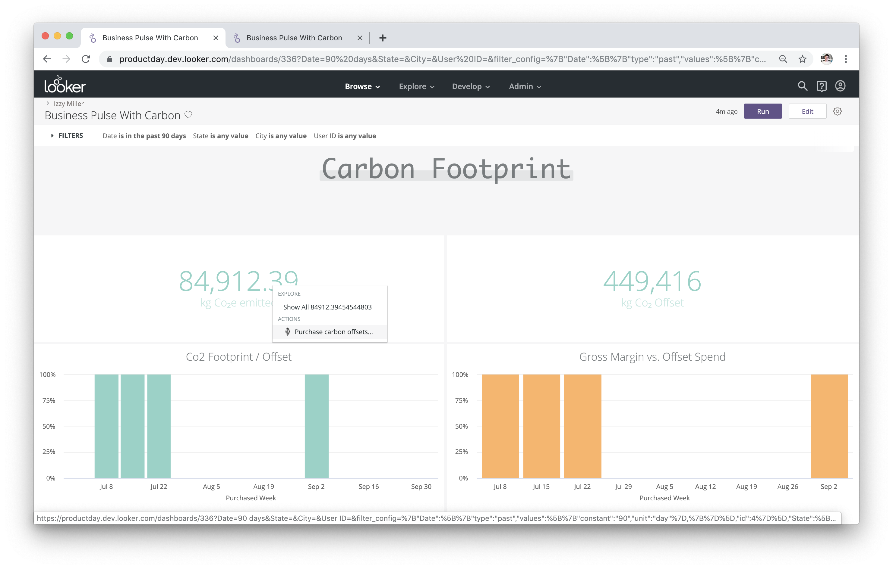Open the Looker search icon
The image size is (893, 569).
tap(802, 86)
